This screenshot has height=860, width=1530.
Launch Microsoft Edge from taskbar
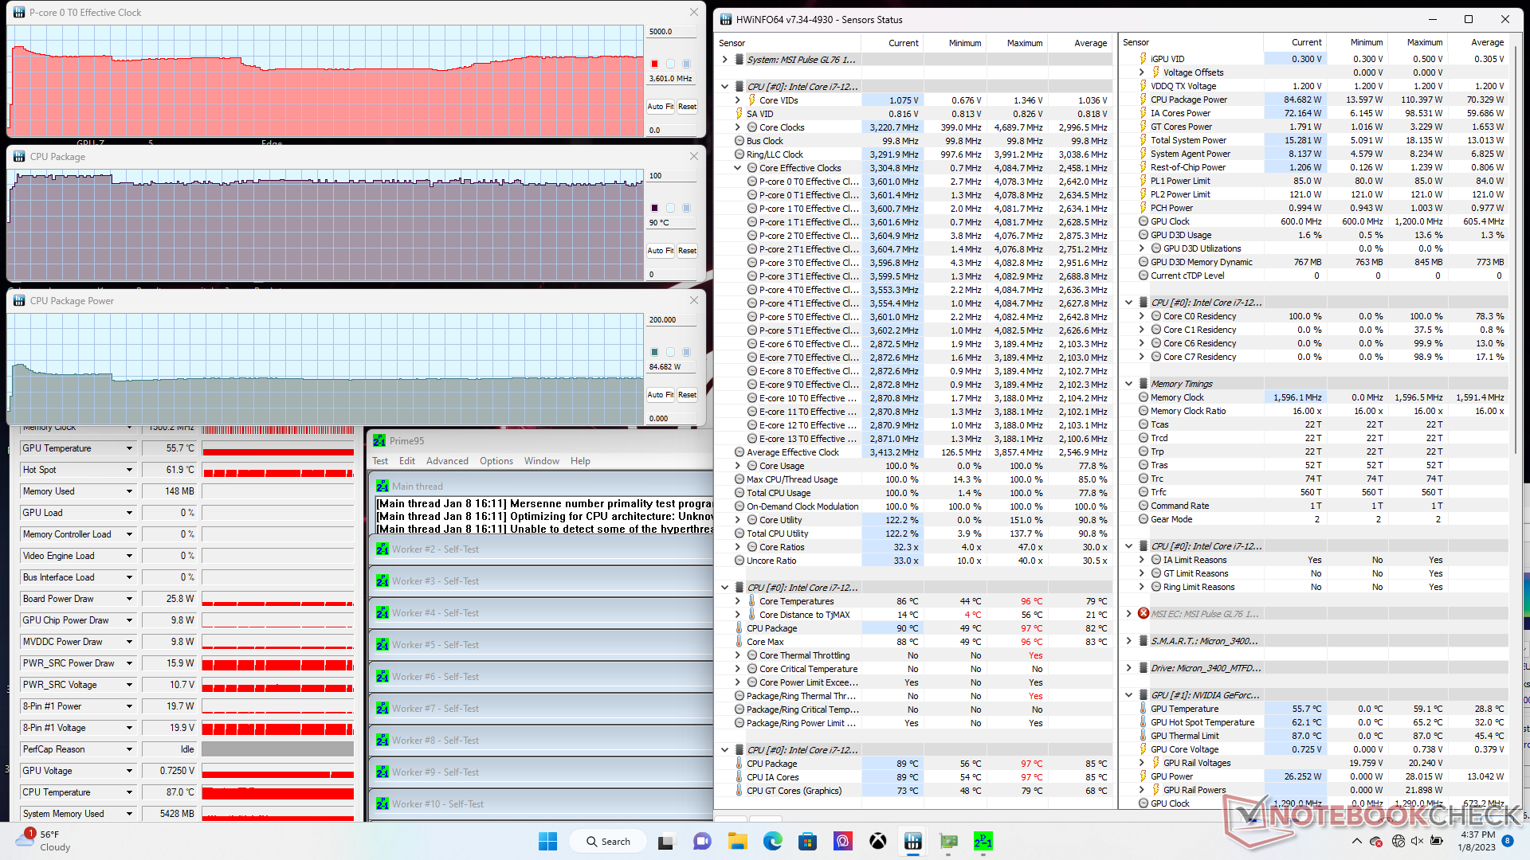[x=772, y=842]
